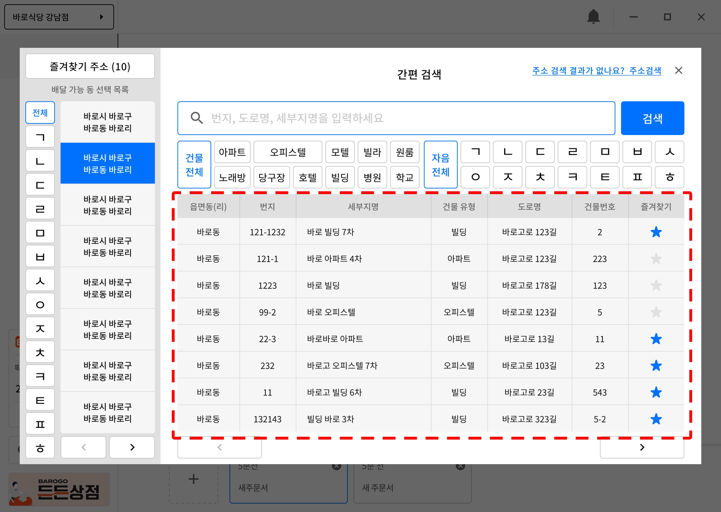Filter buildings by 오피스텔 type
Viewport: 721px width, 512px height.
point(288,152)
